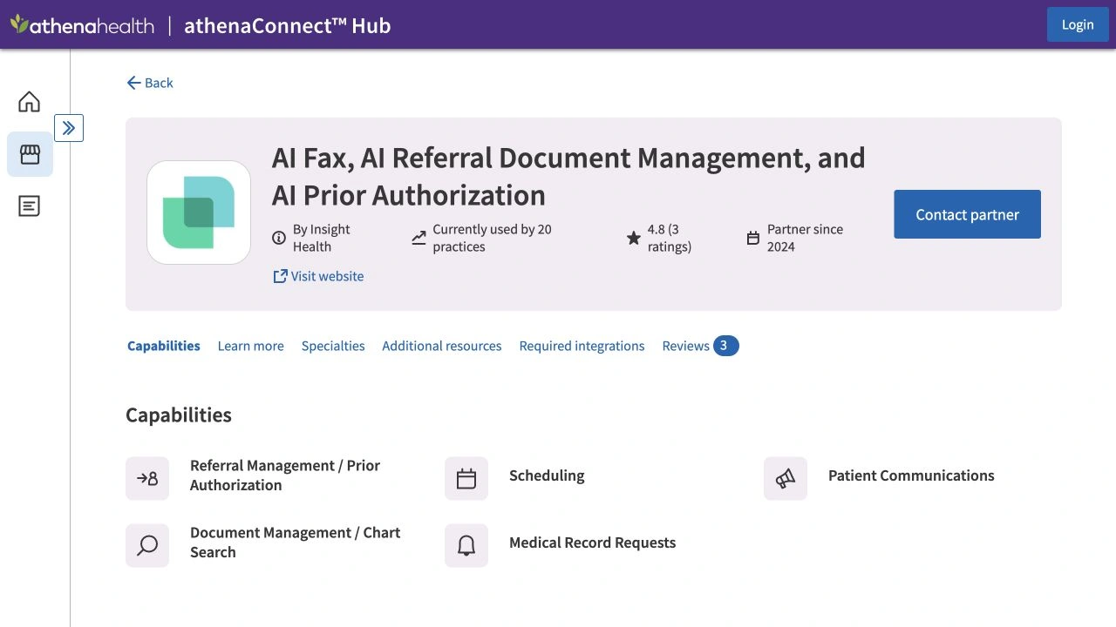Screen dimensions: 1116x627
Task: Expand the sidebar with double-chevron button
Action: pos(69,128)
